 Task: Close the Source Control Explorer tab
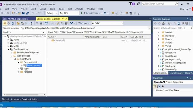[x=66, y=19]
